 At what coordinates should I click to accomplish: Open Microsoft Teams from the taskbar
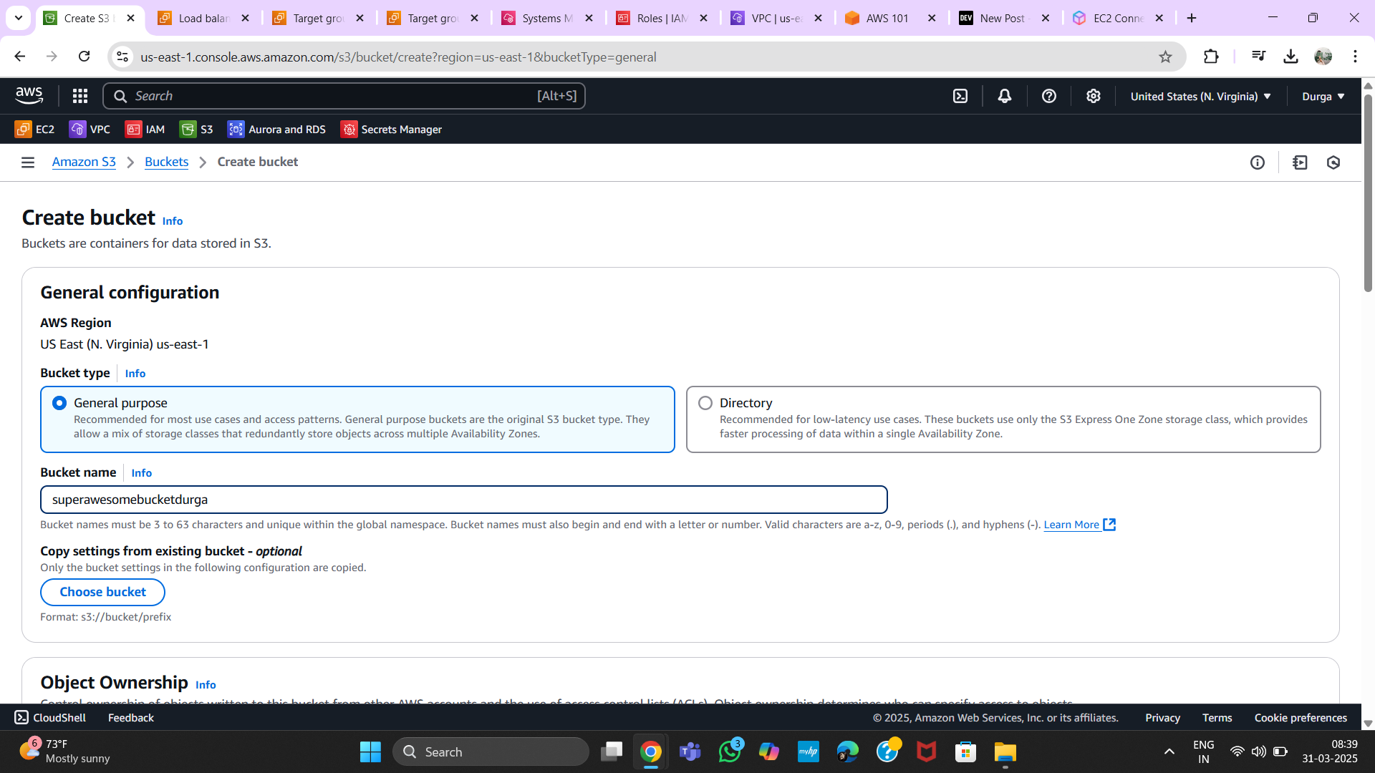coord(690,752)
